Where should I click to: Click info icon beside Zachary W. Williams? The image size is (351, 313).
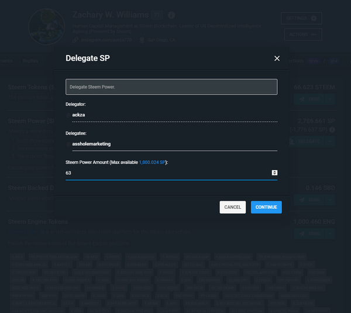point(171,15)
